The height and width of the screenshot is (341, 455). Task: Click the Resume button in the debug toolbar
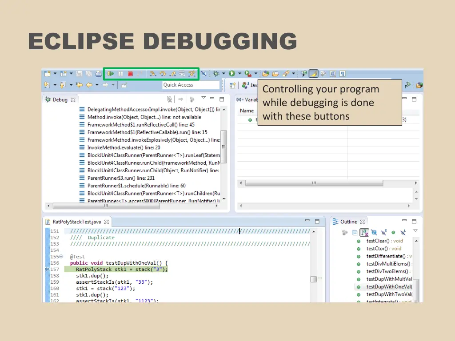[x=111, y=73]
